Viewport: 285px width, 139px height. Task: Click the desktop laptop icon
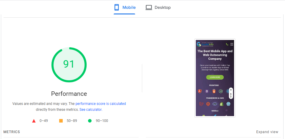pyautogui.click(x=149, y=8)
